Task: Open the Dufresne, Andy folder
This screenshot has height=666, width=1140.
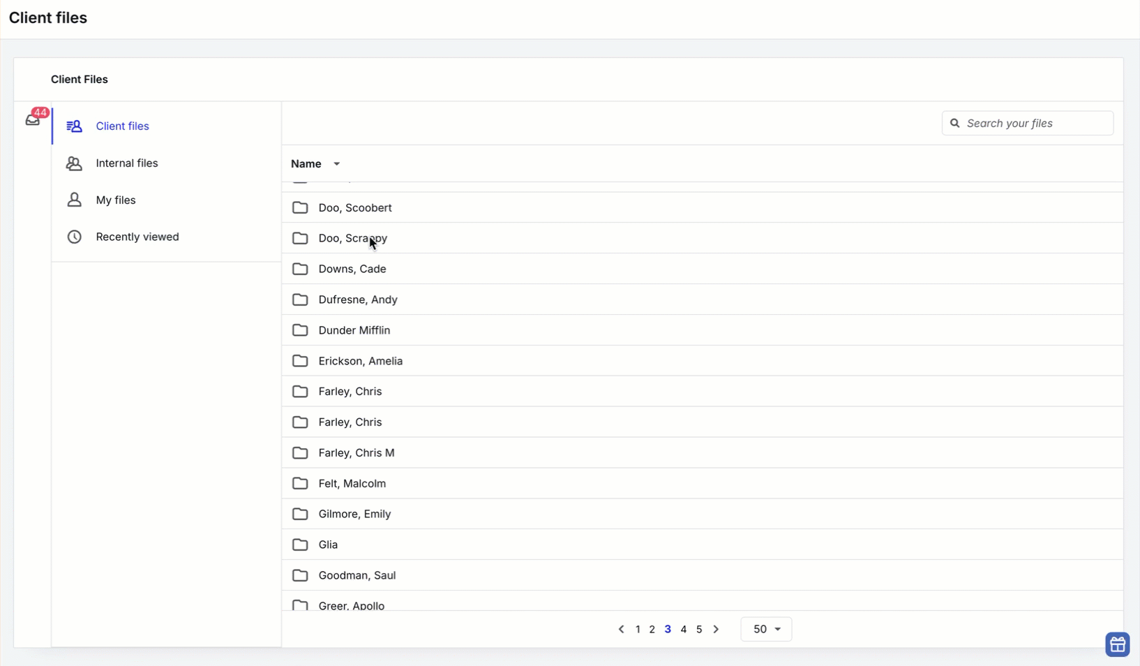Action: (x=357, y=299)
